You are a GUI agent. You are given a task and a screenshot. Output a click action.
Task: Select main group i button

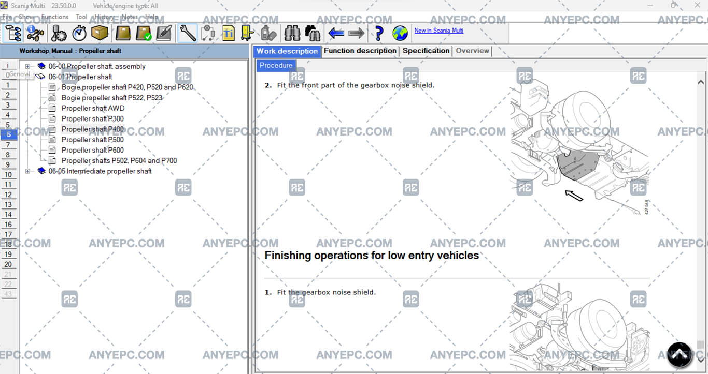(x=8, y=65)
